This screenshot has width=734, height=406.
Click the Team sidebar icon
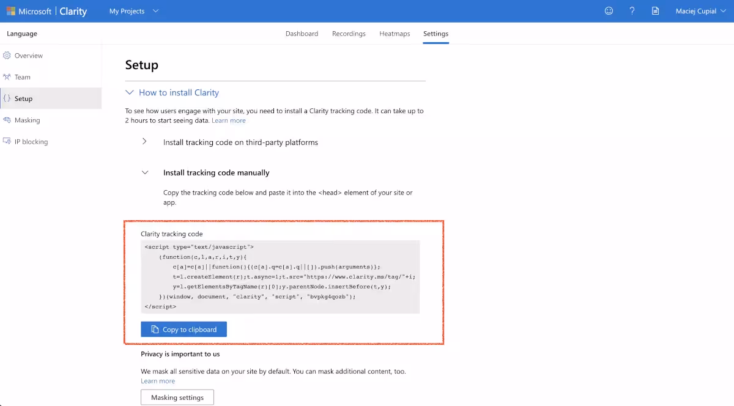pyautogui.click(x=7, y=76)
